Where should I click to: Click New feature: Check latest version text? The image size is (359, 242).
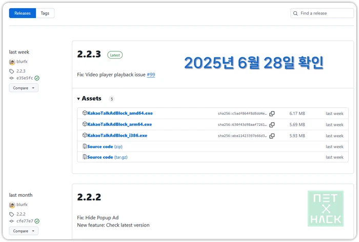pos(113,225)
